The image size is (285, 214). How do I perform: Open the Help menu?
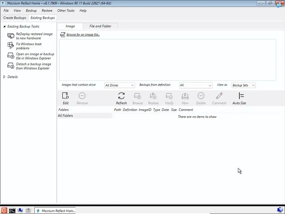pyautogui.click(x=83, y=11)
